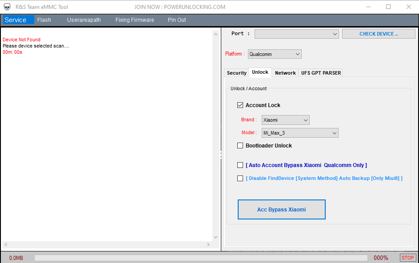Open the Platform dropdown showing Qualcomm
Screen dimensions: 419x263
pos(274,54)
